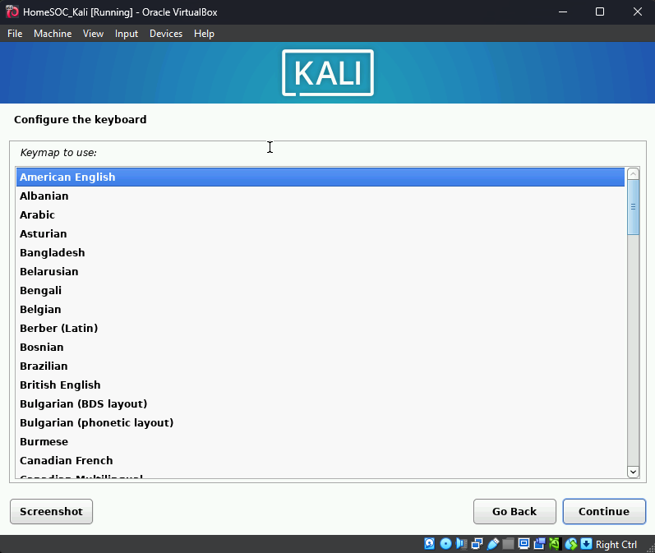Screen dimensions: 655x553
Task: Click the display monitor status icon
Action: pos(524,544)
